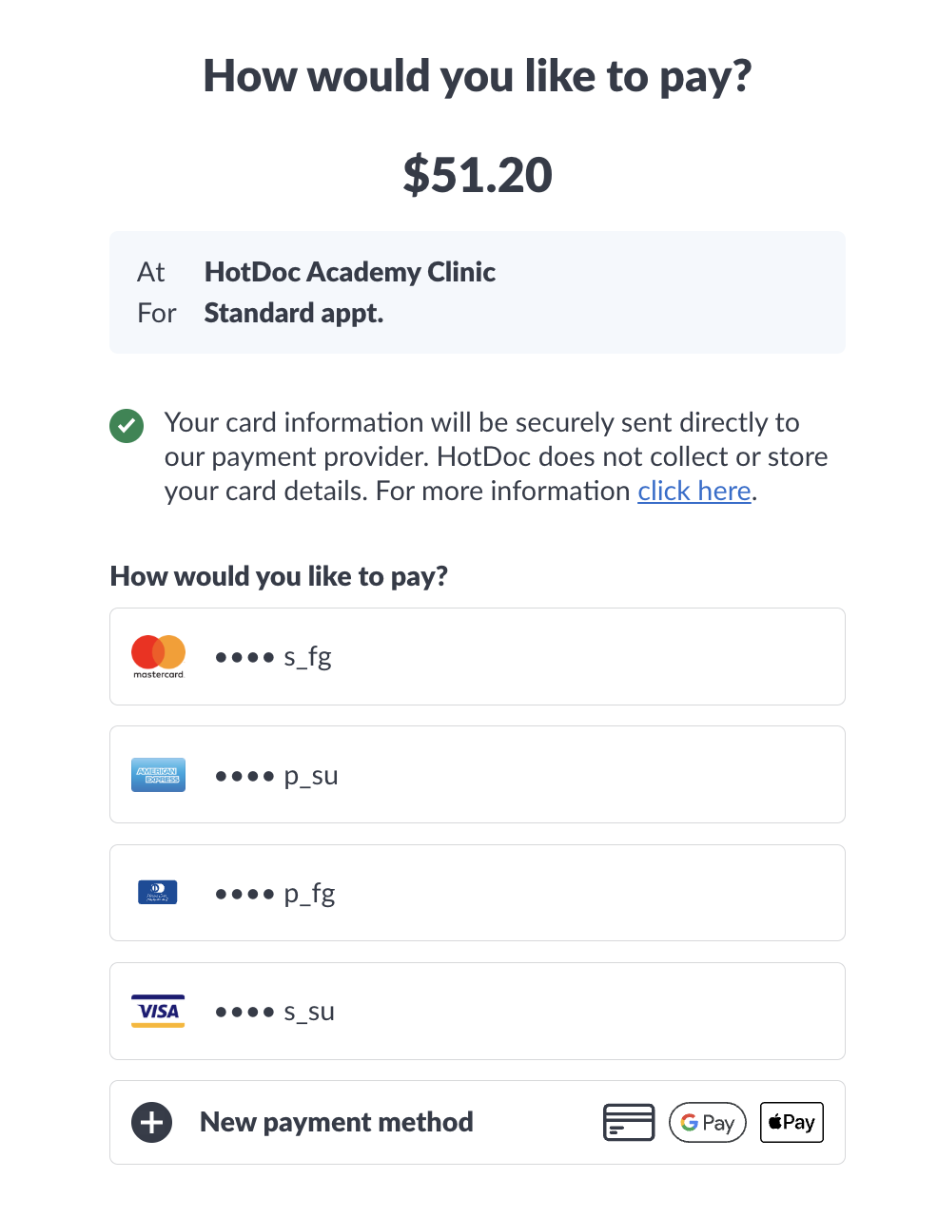Click the Apple Pay badge

tap(791, 1123)
